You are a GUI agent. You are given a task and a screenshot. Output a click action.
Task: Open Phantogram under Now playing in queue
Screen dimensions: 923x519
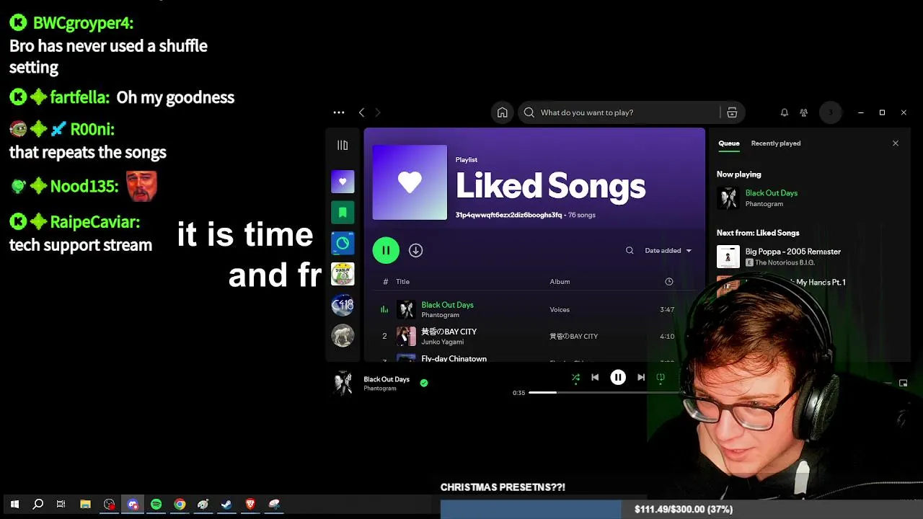point(764,204)
